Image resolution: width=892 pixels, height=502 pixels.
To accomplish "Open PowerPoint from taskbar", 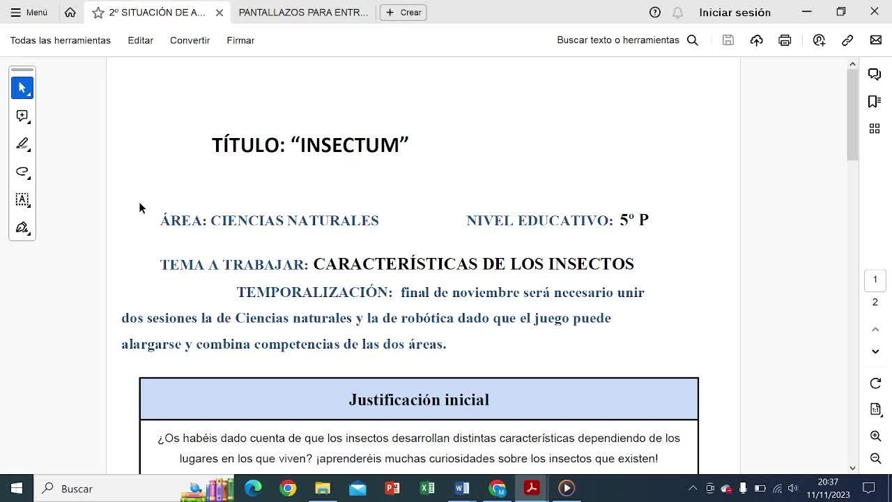I will [392, 488].
